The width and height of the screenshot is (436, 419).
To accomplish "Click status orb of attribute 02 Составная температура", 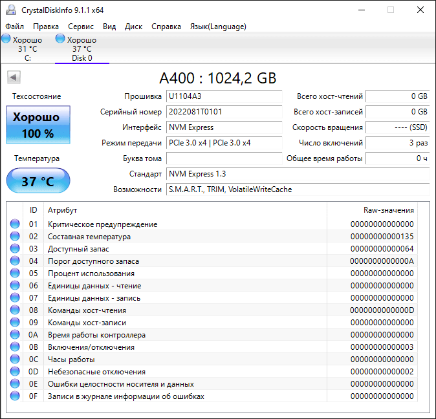I will click(x=15, y=236).
